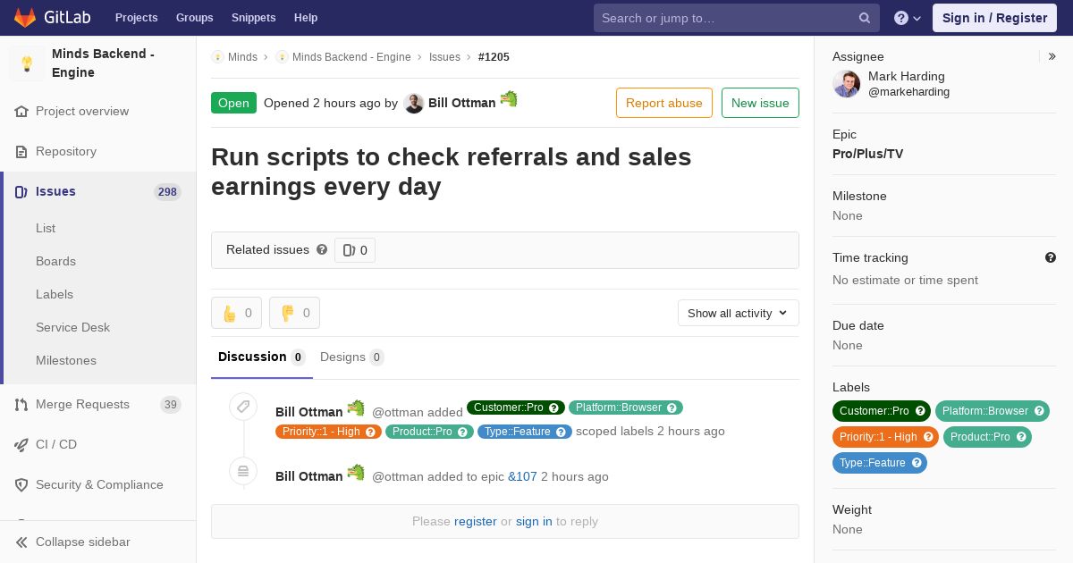Switch to the Designs tab
This screenshot has height=563, width=1073.
tap(351, 357)
